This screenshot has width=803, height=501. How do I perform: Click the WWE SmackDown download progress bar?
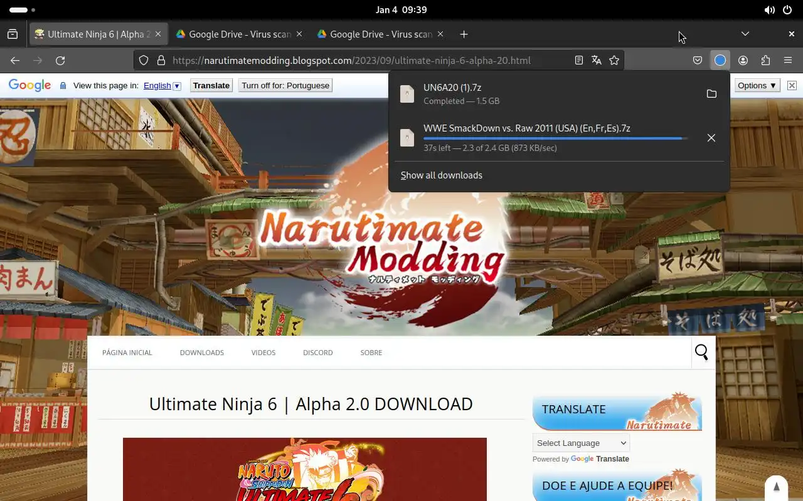(x=555, y=138)
